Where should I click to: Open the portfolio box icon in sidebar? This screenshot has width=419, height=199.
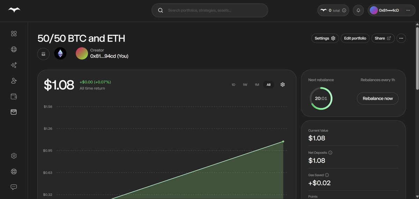[14, 112]
